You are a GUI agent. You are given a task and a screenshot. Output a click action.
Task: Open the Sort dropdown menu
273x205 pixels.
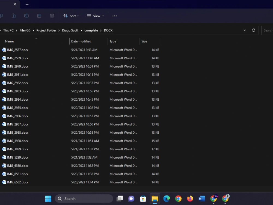[71, 16]
